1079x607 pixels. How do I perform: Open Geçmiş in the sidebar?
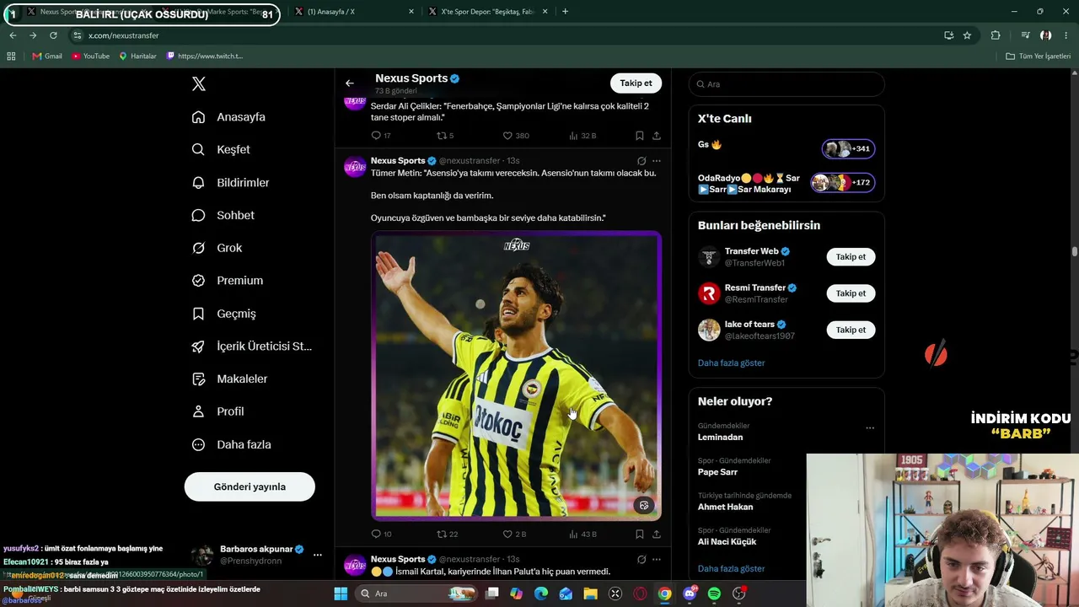click(223, 314)
